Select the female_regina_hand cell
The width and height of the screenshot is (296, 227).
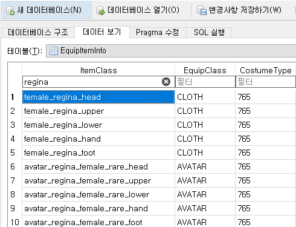coord(98,139)
